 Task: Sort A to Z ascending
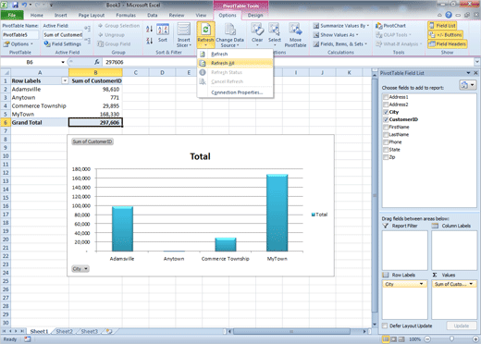click(150, 30)
